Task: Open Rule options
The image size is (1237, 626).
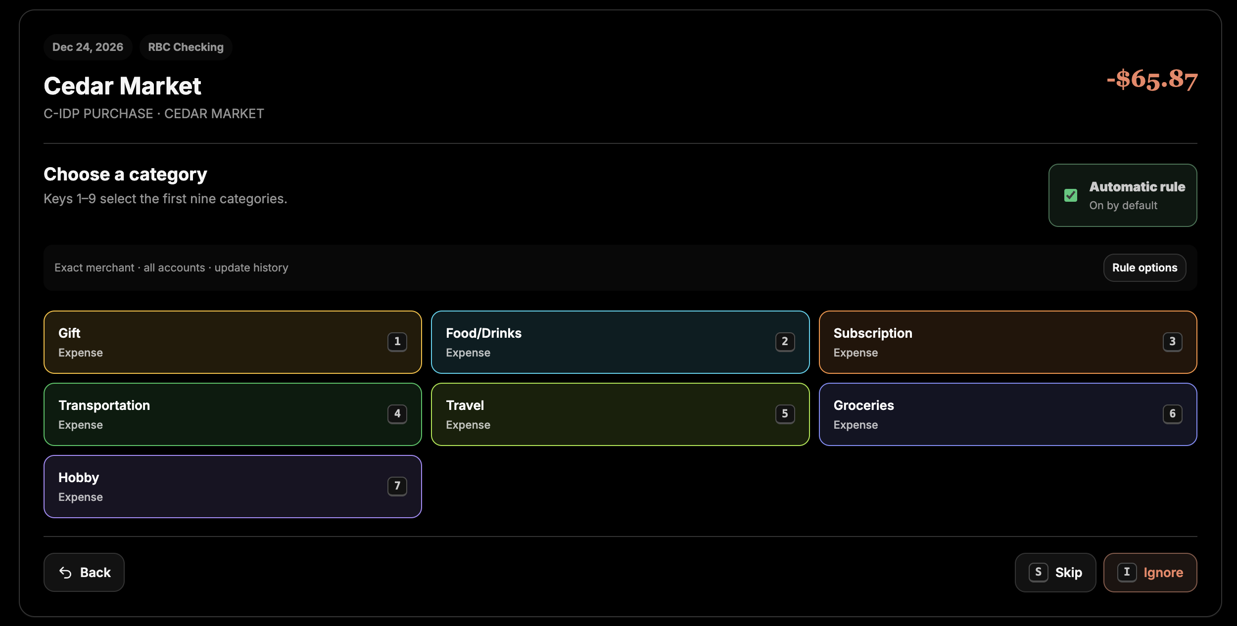Action: click(x=1144, y=268)
